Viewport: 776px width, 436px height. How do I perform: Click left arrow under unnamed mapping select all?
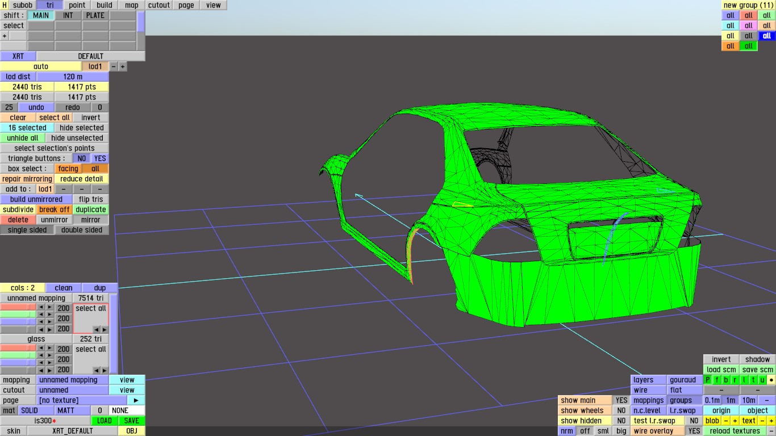[x=96, y=329]
